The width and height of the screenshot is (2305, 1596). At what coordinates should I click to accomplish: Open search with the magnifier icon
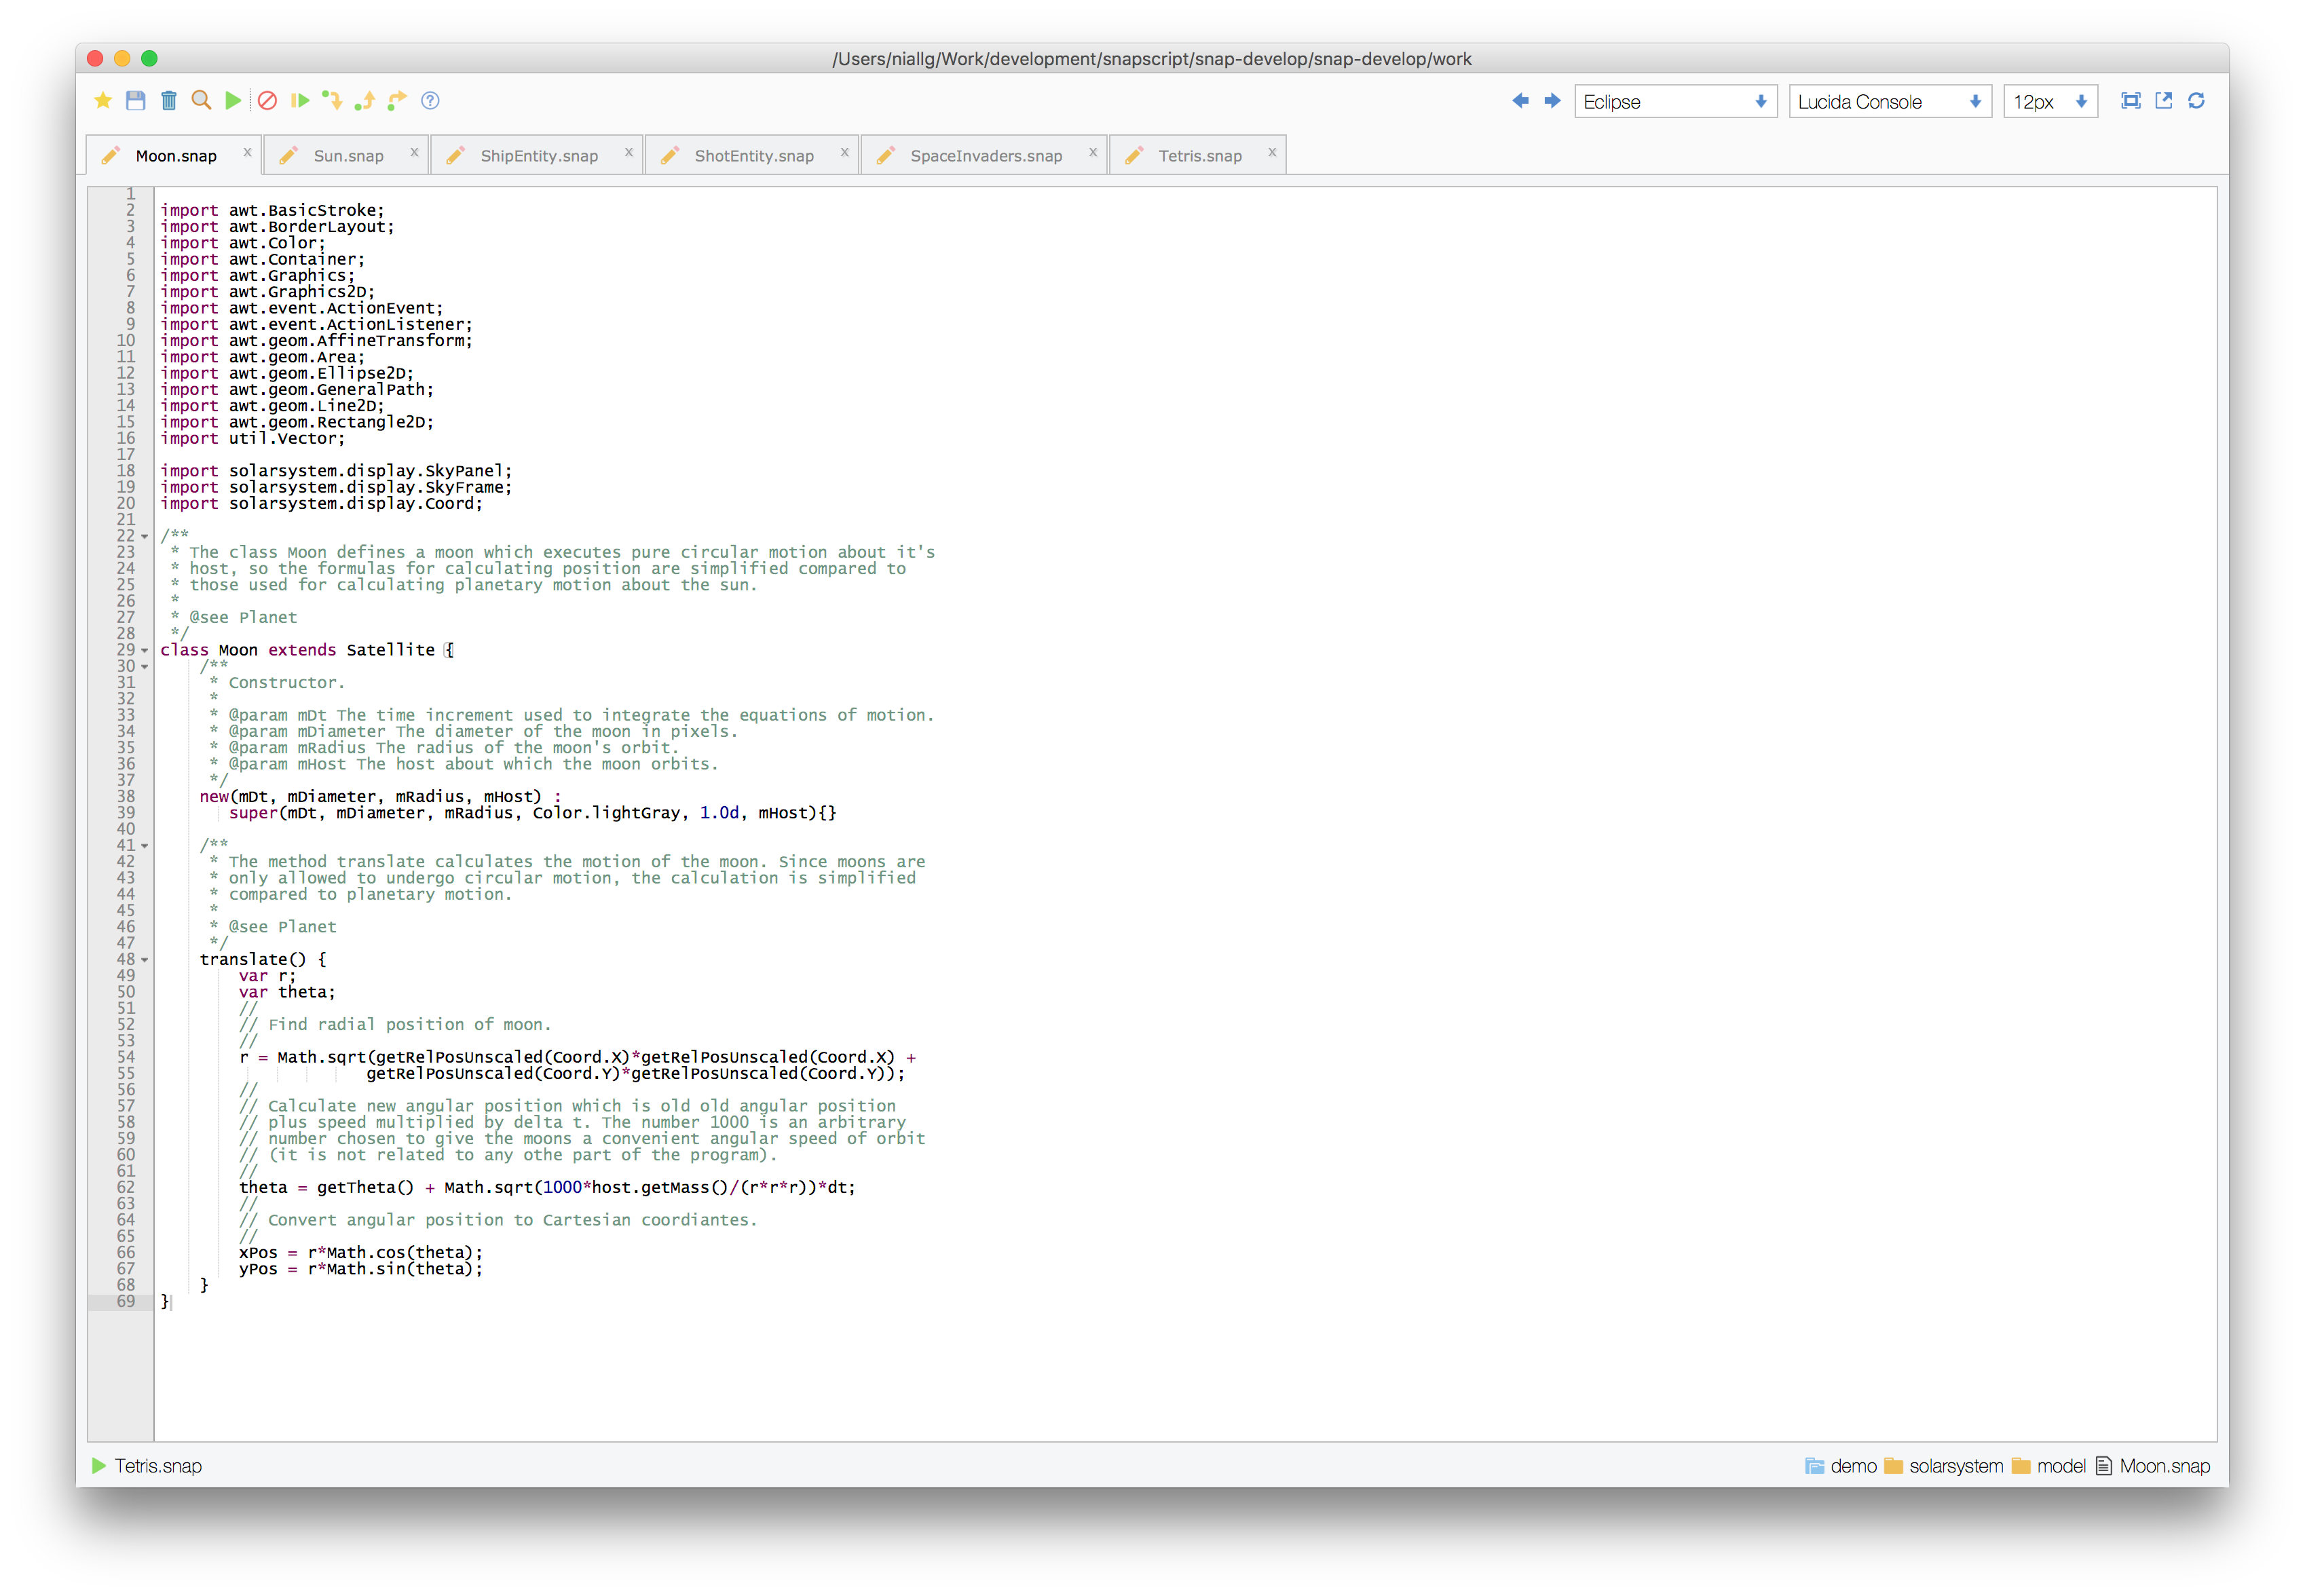(201, 100)
